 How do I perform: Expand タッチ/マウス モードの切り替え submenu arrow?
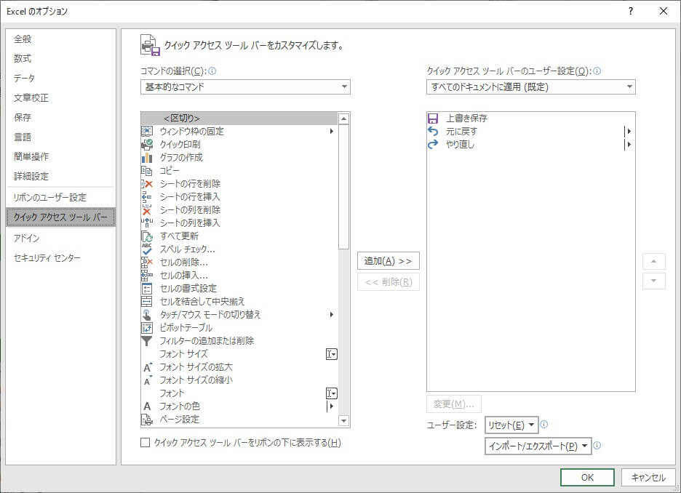(x=331, y=314)
